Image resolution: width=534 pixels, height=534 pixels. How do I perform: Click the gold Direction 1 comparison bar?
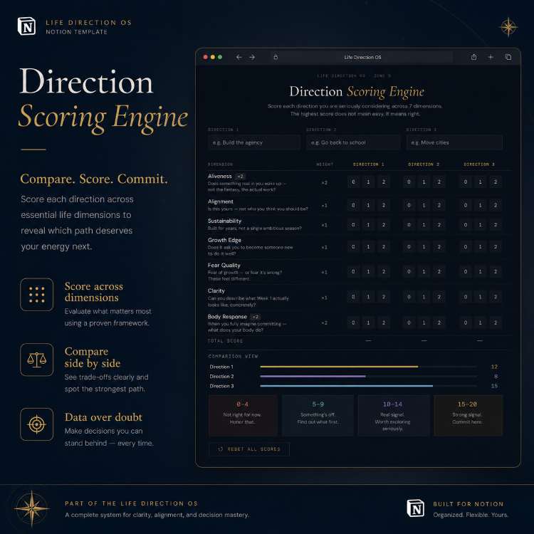[x=339, y=367]
